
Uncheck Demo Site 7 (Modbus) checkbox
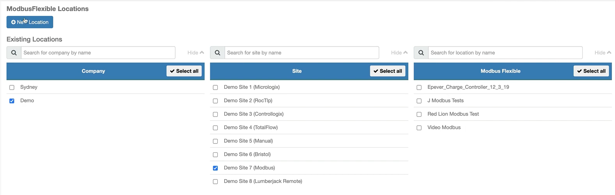click(x=215, y=168)
